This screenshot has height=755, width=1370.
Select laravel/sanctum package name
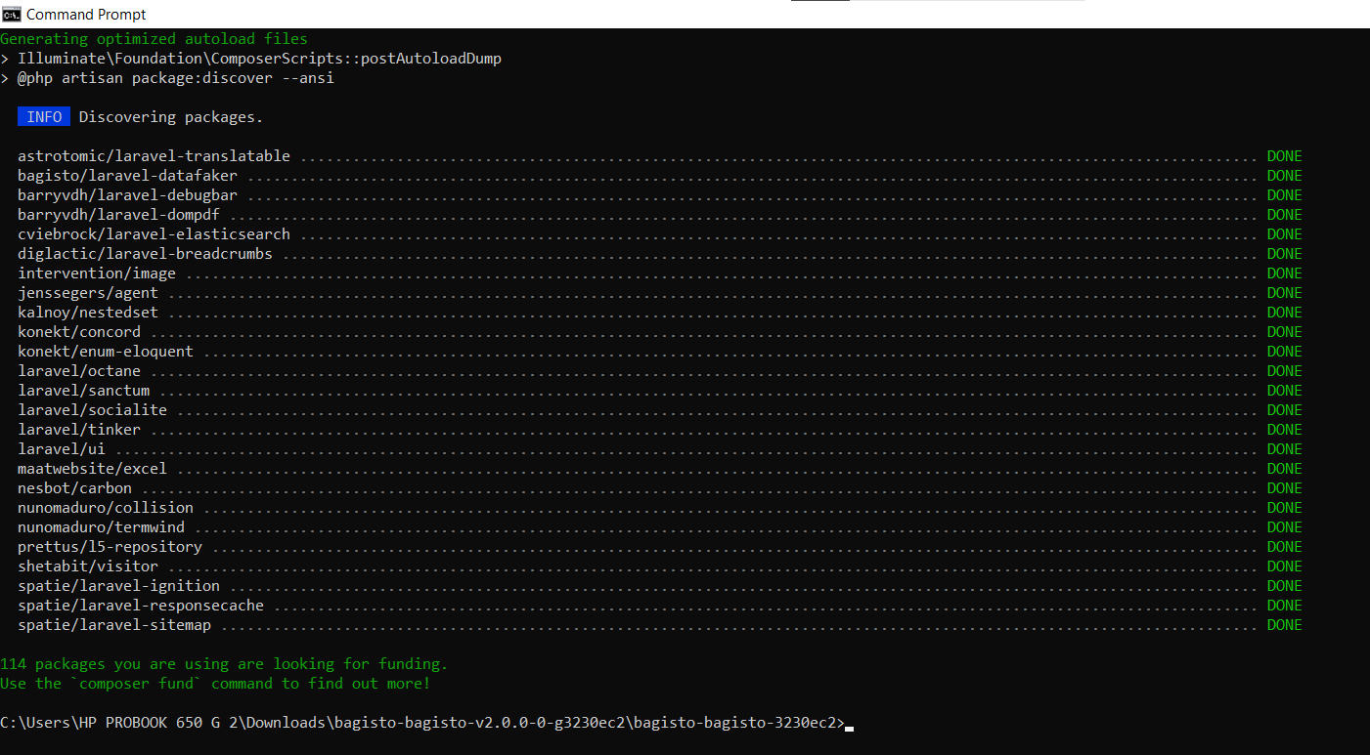coord(83,391)
